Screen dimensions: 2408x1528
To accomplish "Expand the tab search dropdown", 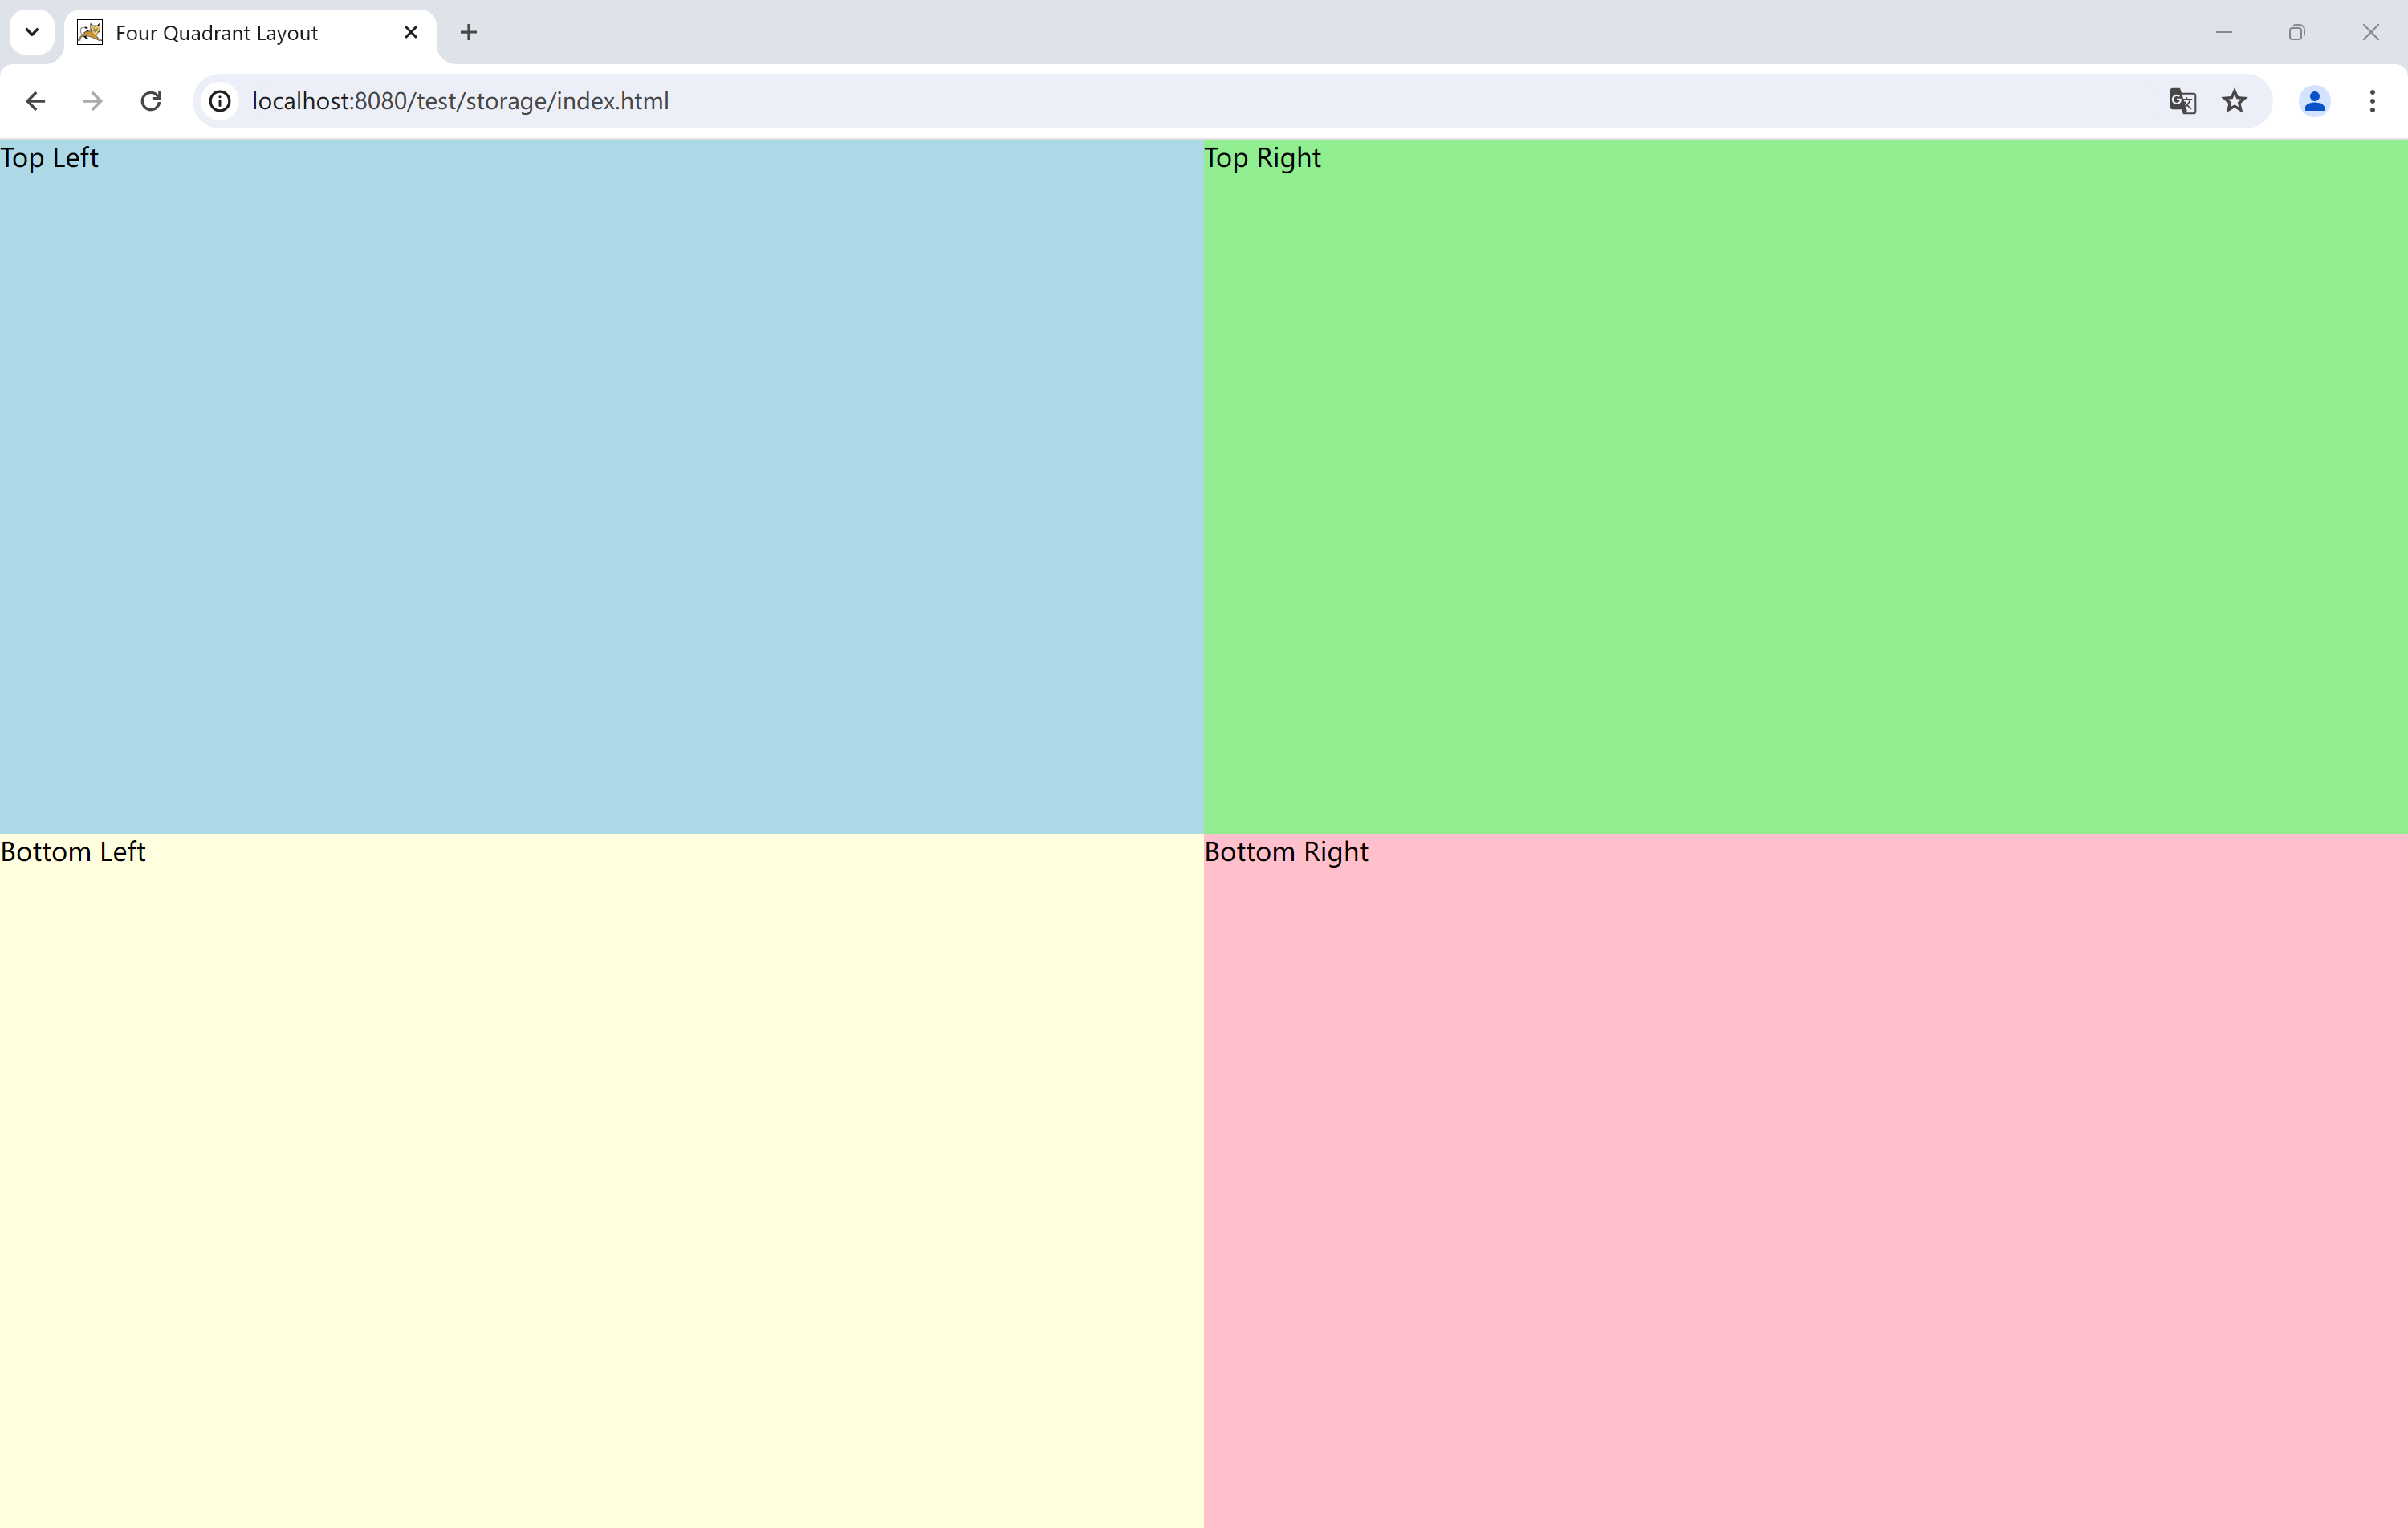I will 32,32.
